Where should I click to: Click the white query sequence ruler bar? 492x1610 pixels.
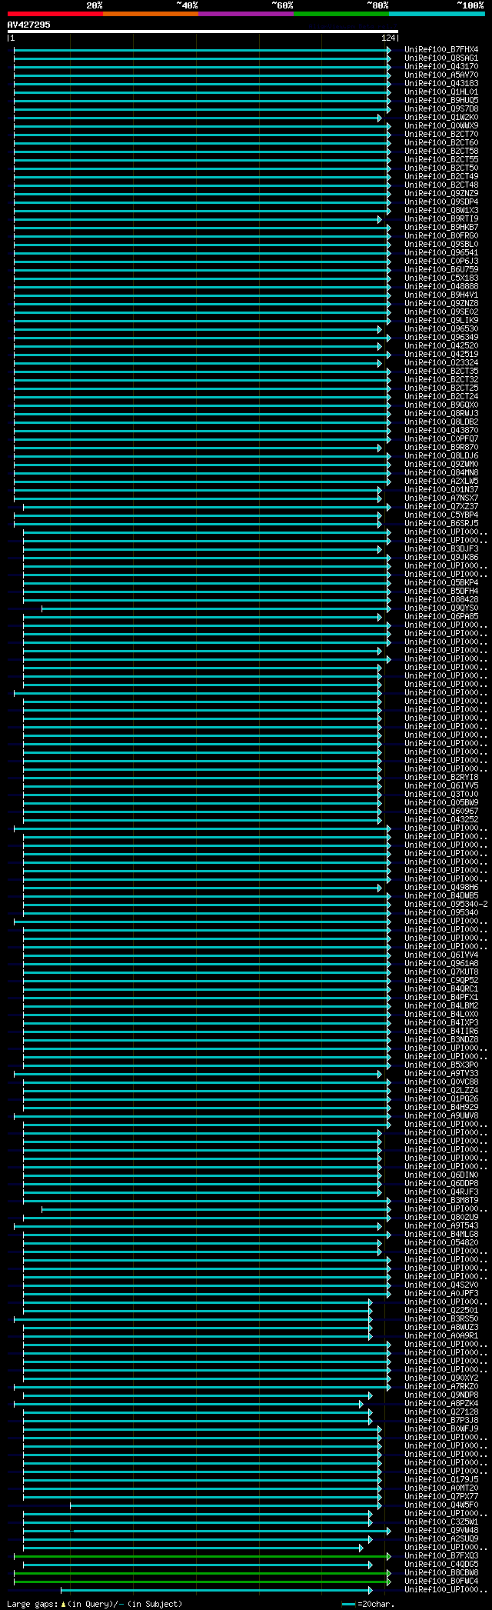pos(203,32)
